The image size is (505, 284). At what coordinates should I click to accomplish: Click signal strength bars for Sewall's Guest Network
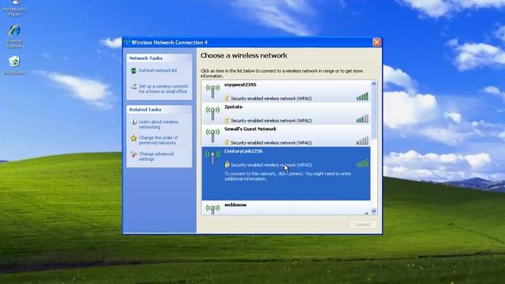(x=362, y=141)
